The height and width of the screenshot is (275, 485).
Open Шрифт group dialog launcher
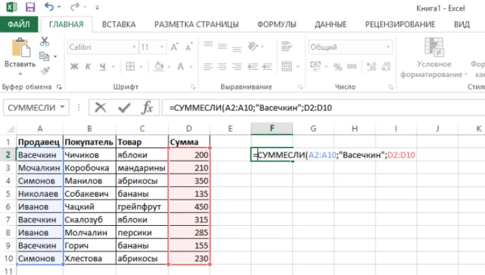point(193,87)
